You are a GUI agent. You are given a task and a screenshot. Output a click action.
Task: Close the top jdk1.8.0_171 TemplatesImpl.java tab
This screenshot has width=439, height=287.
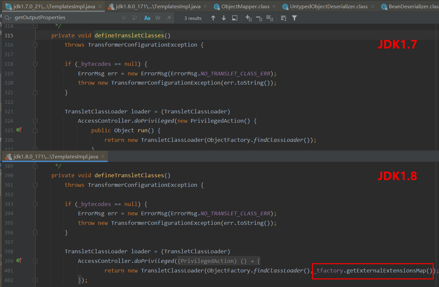tap(206, 7)
